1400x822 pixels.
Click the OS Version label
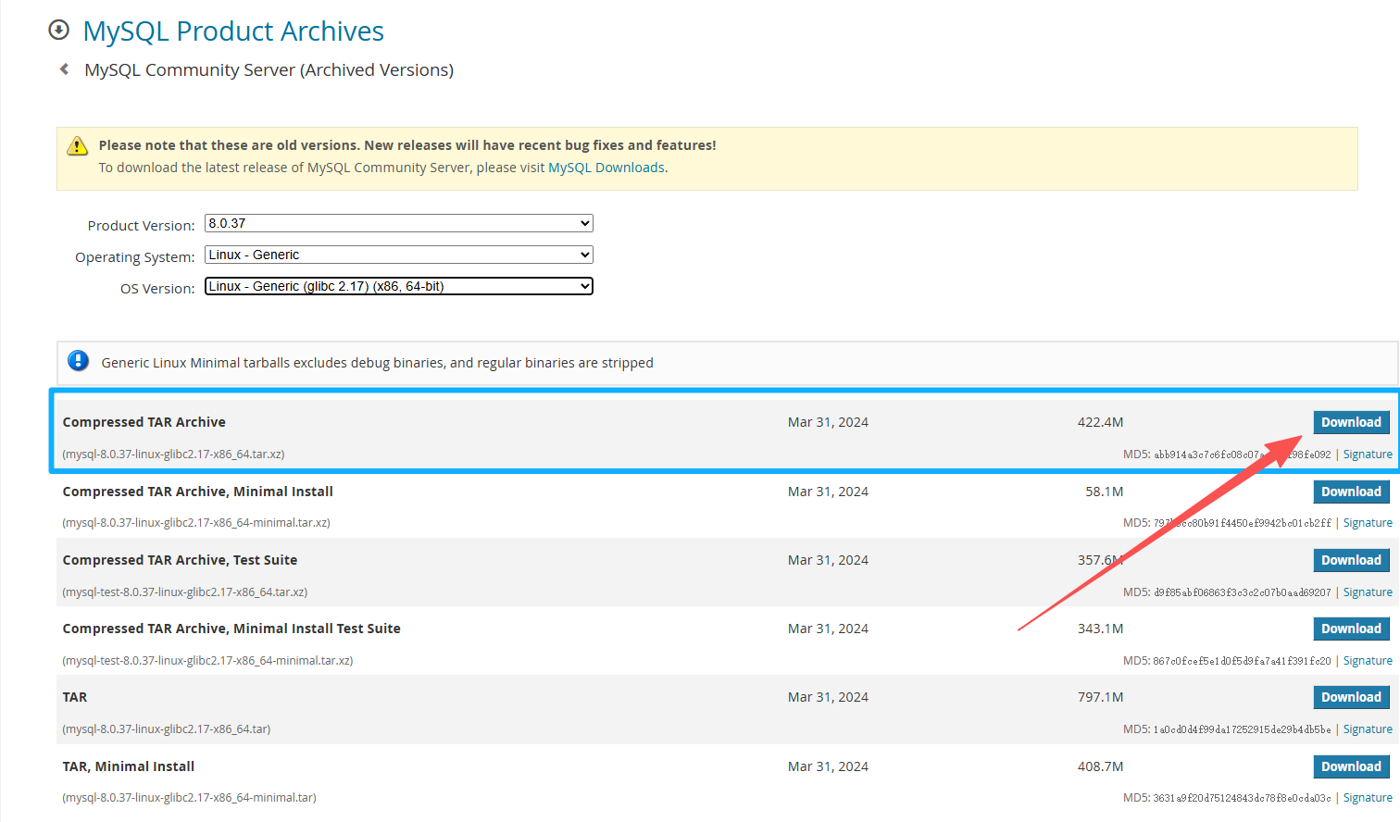click(157, 289)
